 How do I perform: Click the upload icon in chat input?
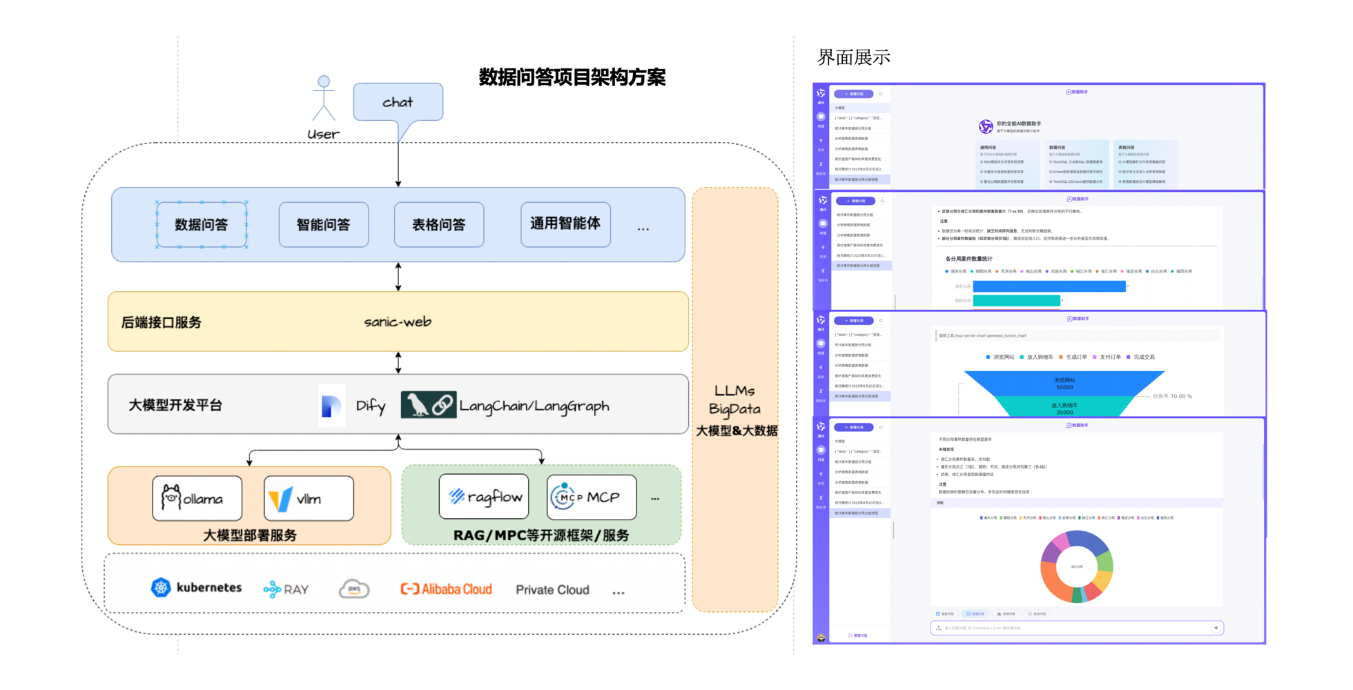[x=939, y=628]
